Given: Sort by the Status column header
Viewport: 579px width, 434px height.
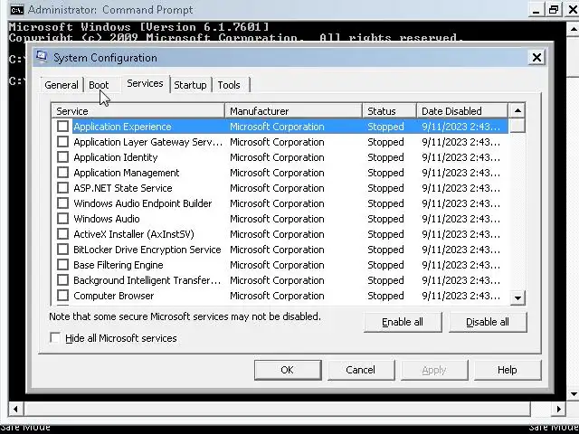Looking at the screenshot, I should click(x=390, y=111).
